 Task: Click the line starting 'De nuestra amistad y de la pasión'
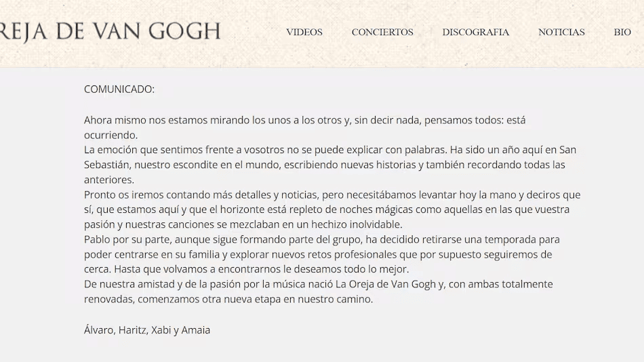point(319,284)
